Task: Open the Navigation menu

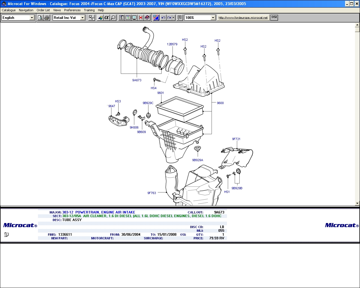Action: (x=26, y=10)
